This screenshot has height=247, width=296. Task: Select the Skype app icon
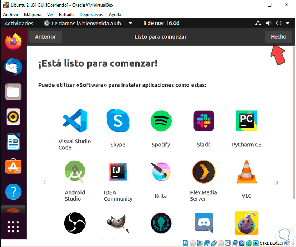118,121
